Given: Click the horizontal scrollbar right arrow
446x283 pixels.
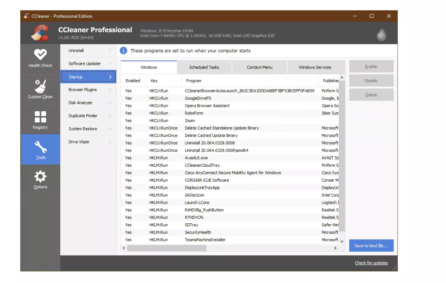Looking at the screenshot, I should click(335, 248).
